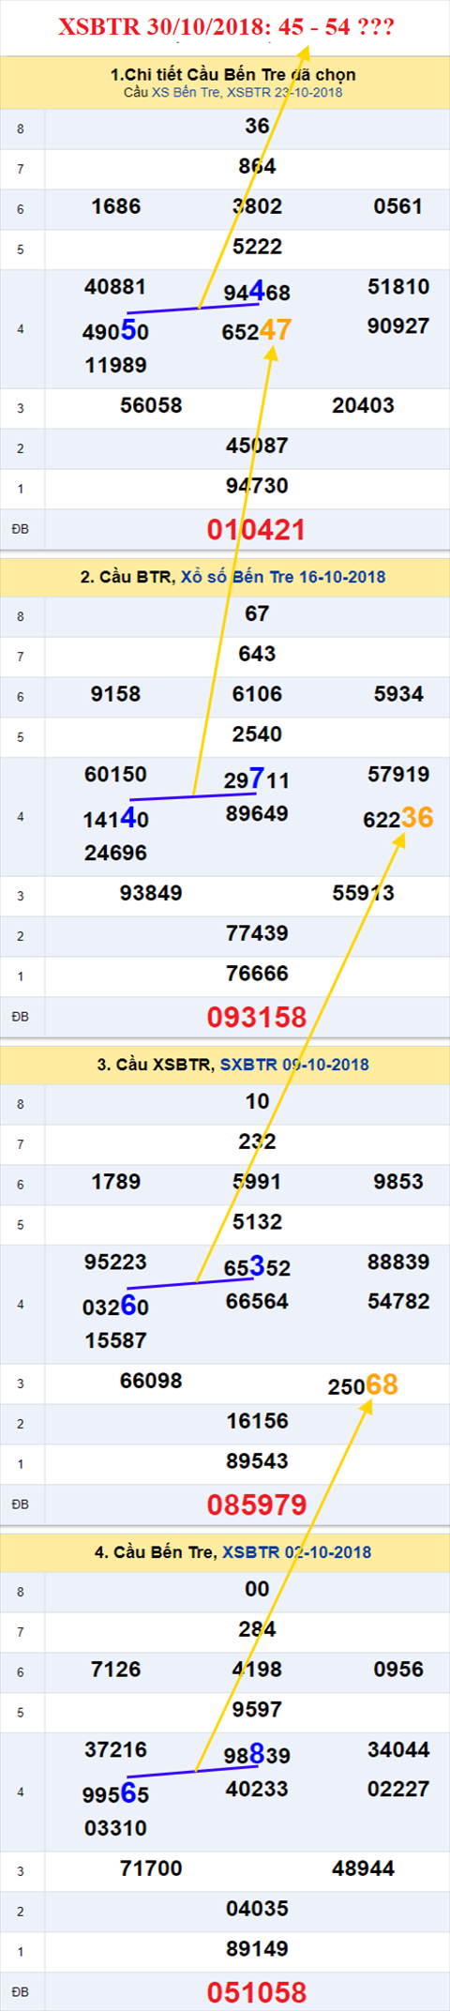This screenshot has width=450, height=2011.
Task: Click the number 37216
Action: coord(115,1750)
